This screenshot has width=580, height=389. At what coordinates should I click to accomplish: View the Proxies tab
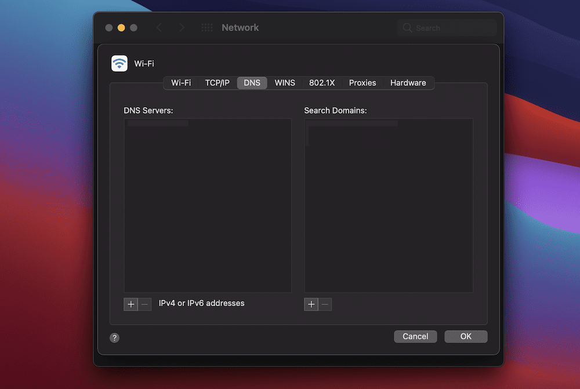click(x=362, y=83)
